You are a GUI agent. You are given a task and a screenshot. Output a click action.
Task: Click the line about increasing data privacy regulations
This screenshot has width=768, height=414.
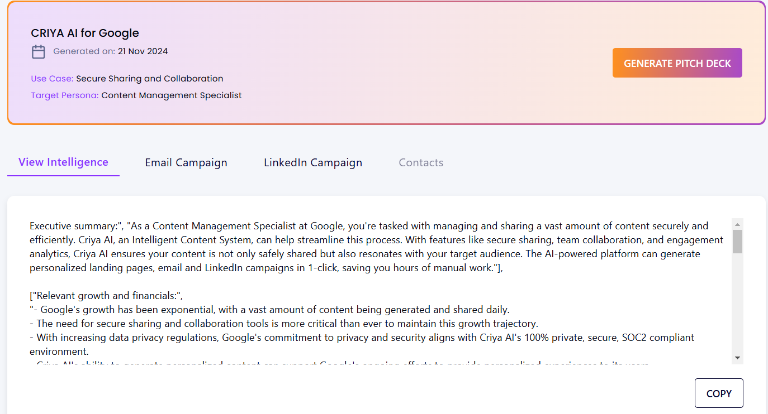362,344
